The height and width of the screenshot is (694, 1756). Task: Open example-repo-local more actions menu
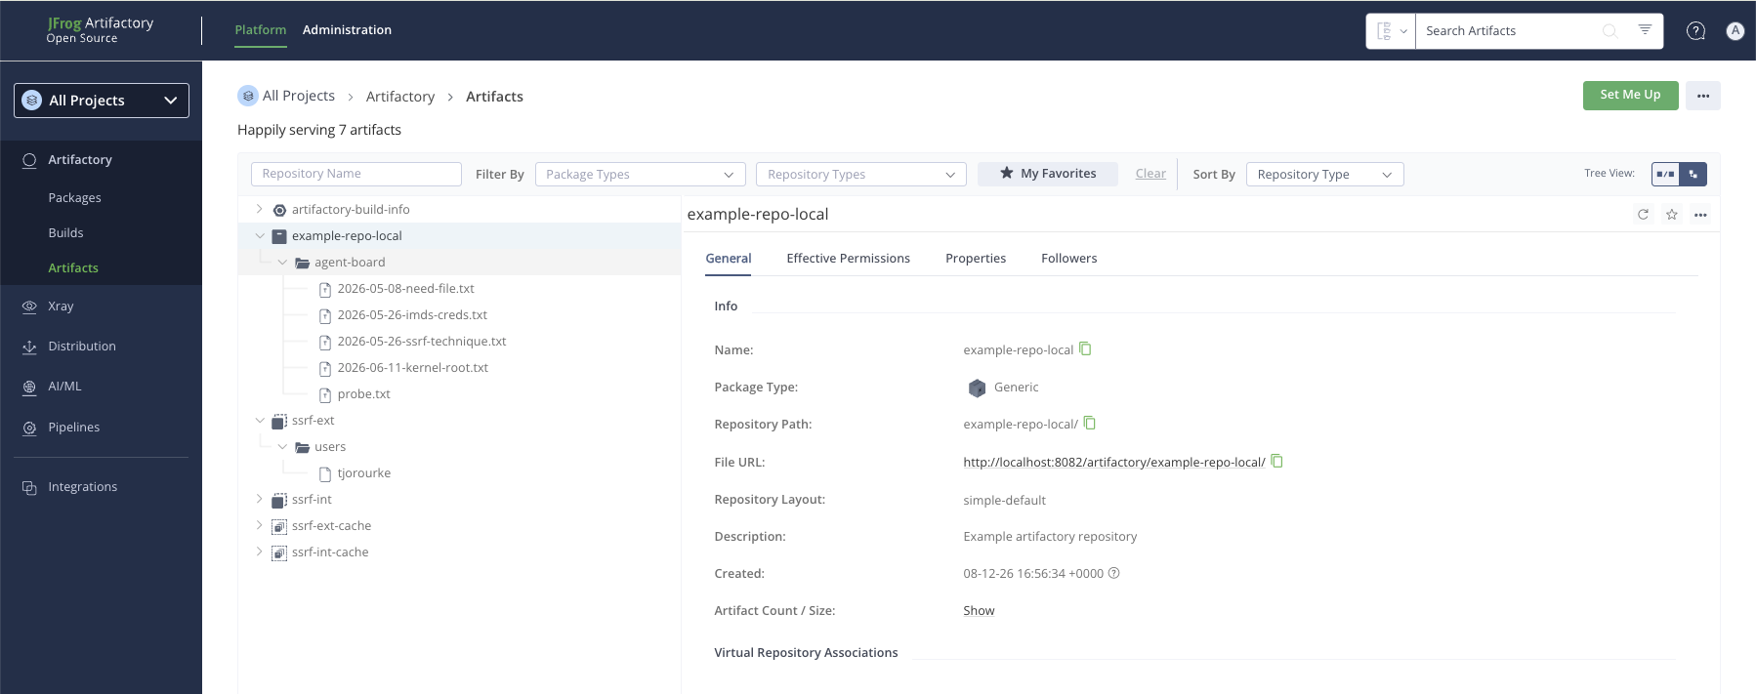pyautogui.click(x=1700, y=215)
